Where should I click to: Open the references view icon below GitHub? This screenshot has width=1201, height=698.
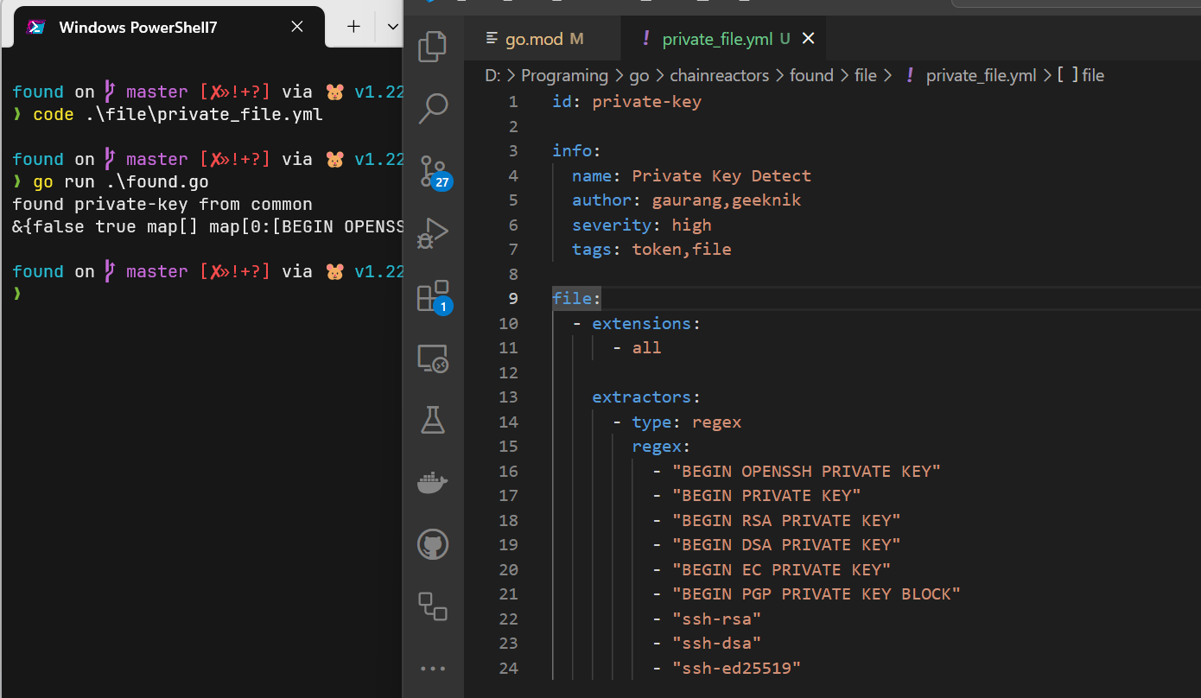tap(433, 606)
